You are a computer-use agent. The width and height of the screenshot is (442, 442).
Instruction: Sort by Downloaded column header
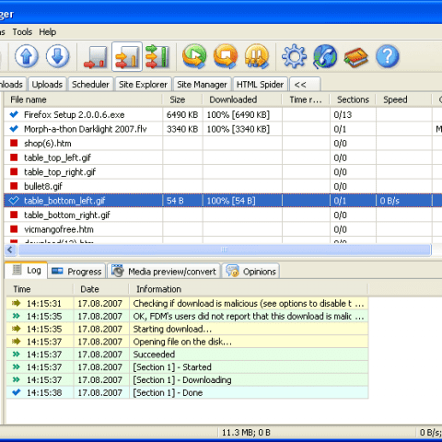coord(242,99)
